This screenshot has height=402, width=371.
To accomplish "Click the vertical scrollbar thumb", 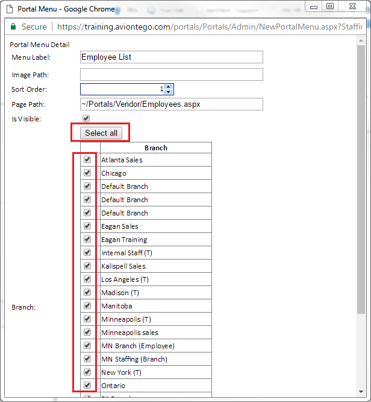I will [x=361, y=179].
